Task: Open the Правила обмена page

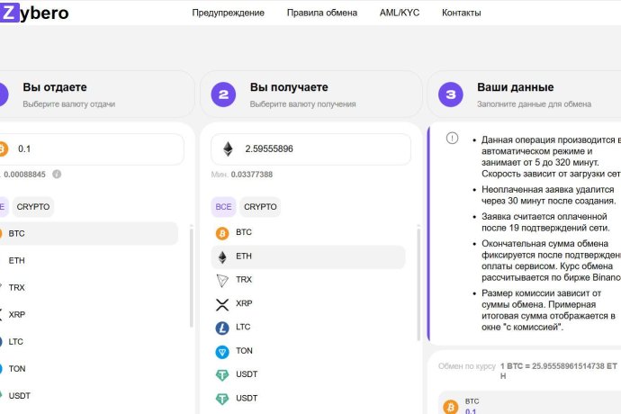Action: click(322, 13)
